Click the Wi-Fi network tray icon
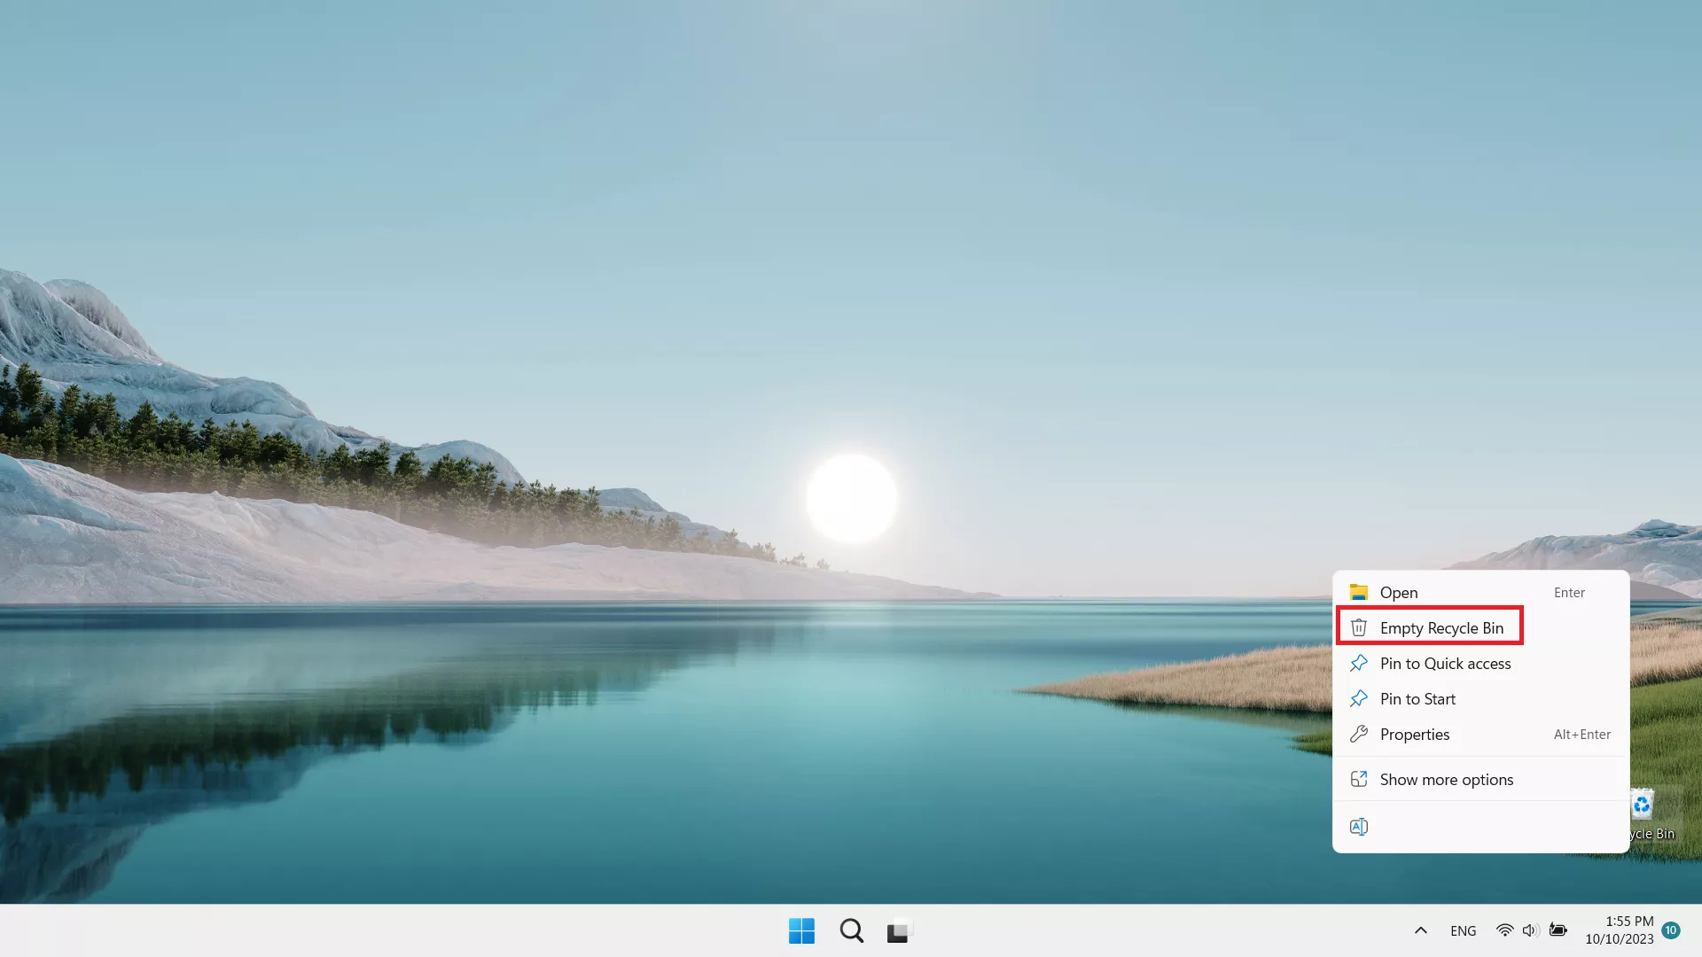The width and height of the screenshot is (1702, 957). [x=1504, y=930]
